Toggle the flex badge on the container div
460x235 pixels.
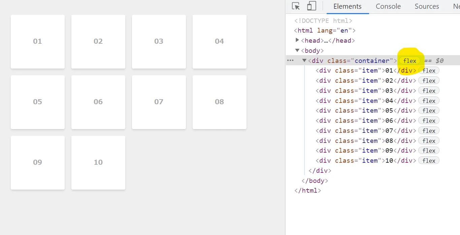click(x=410, y=61)
